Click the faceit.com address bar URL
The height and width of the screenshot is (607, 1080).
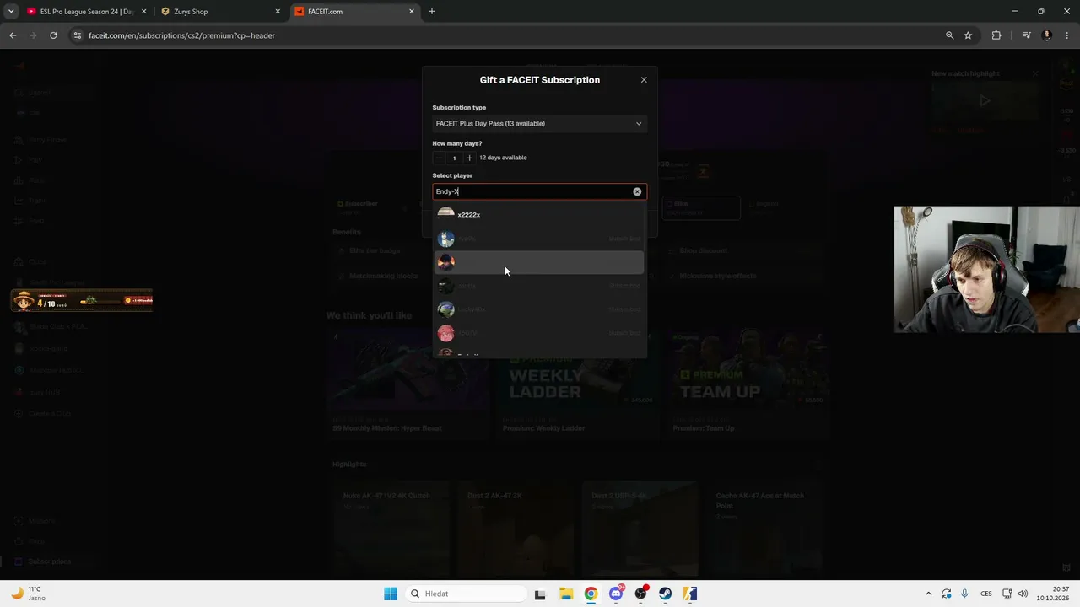[181, 35]
